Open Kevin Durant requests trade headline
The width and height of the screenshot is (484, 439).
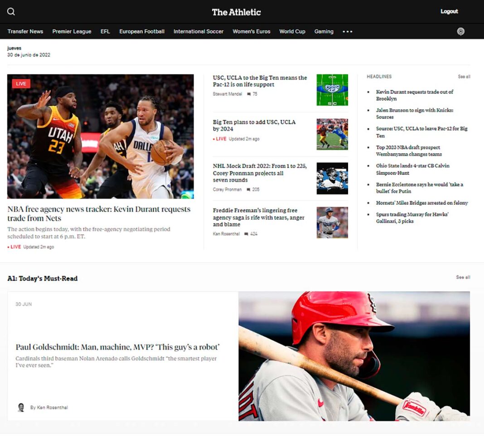tap(414, 95)
